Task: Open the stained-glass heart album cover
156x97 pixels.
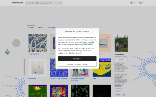Action: click(59, 91)
